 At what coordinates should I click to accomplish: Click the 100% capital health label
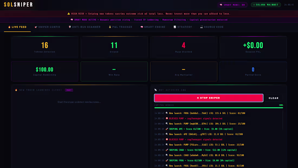pyautogui.click(x=281, y=105)
